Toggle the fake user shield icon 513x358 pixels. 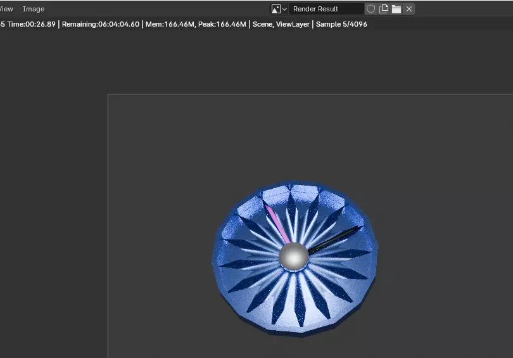(x=370, y=9)
